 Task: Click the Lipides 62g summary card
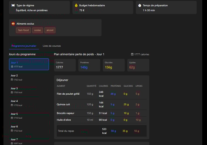(138, 65)
